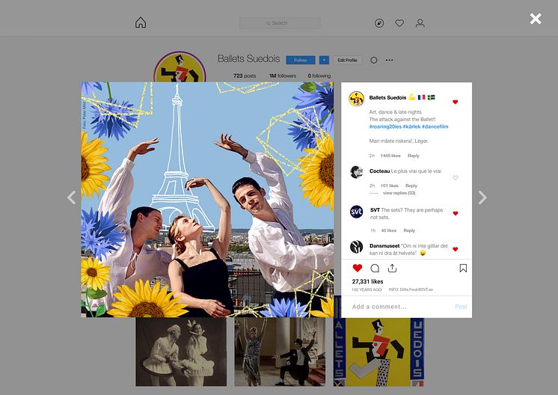Screen dimensions: 558x395
Task: Go to previous post arrow
Action: click(72, 197)
